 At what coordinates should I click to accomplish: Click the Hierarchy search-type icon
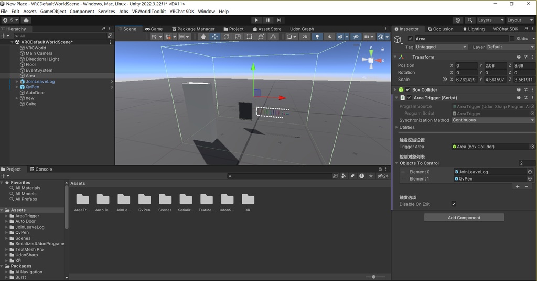coord(110,36)
